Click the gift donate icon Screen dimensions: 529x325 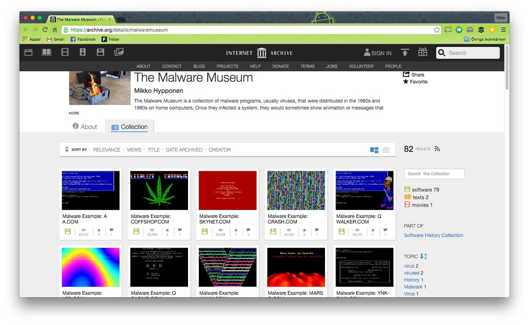click(423, 52)
